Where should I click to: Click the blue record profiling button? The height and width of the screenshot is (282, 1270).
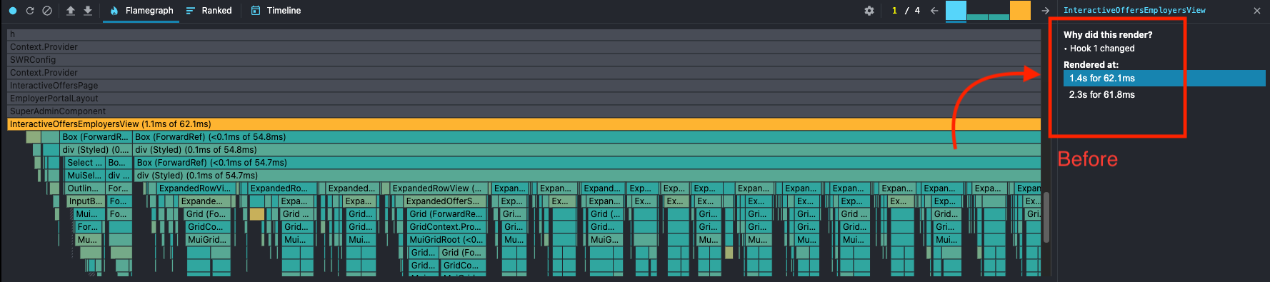[x=13, y=11]
